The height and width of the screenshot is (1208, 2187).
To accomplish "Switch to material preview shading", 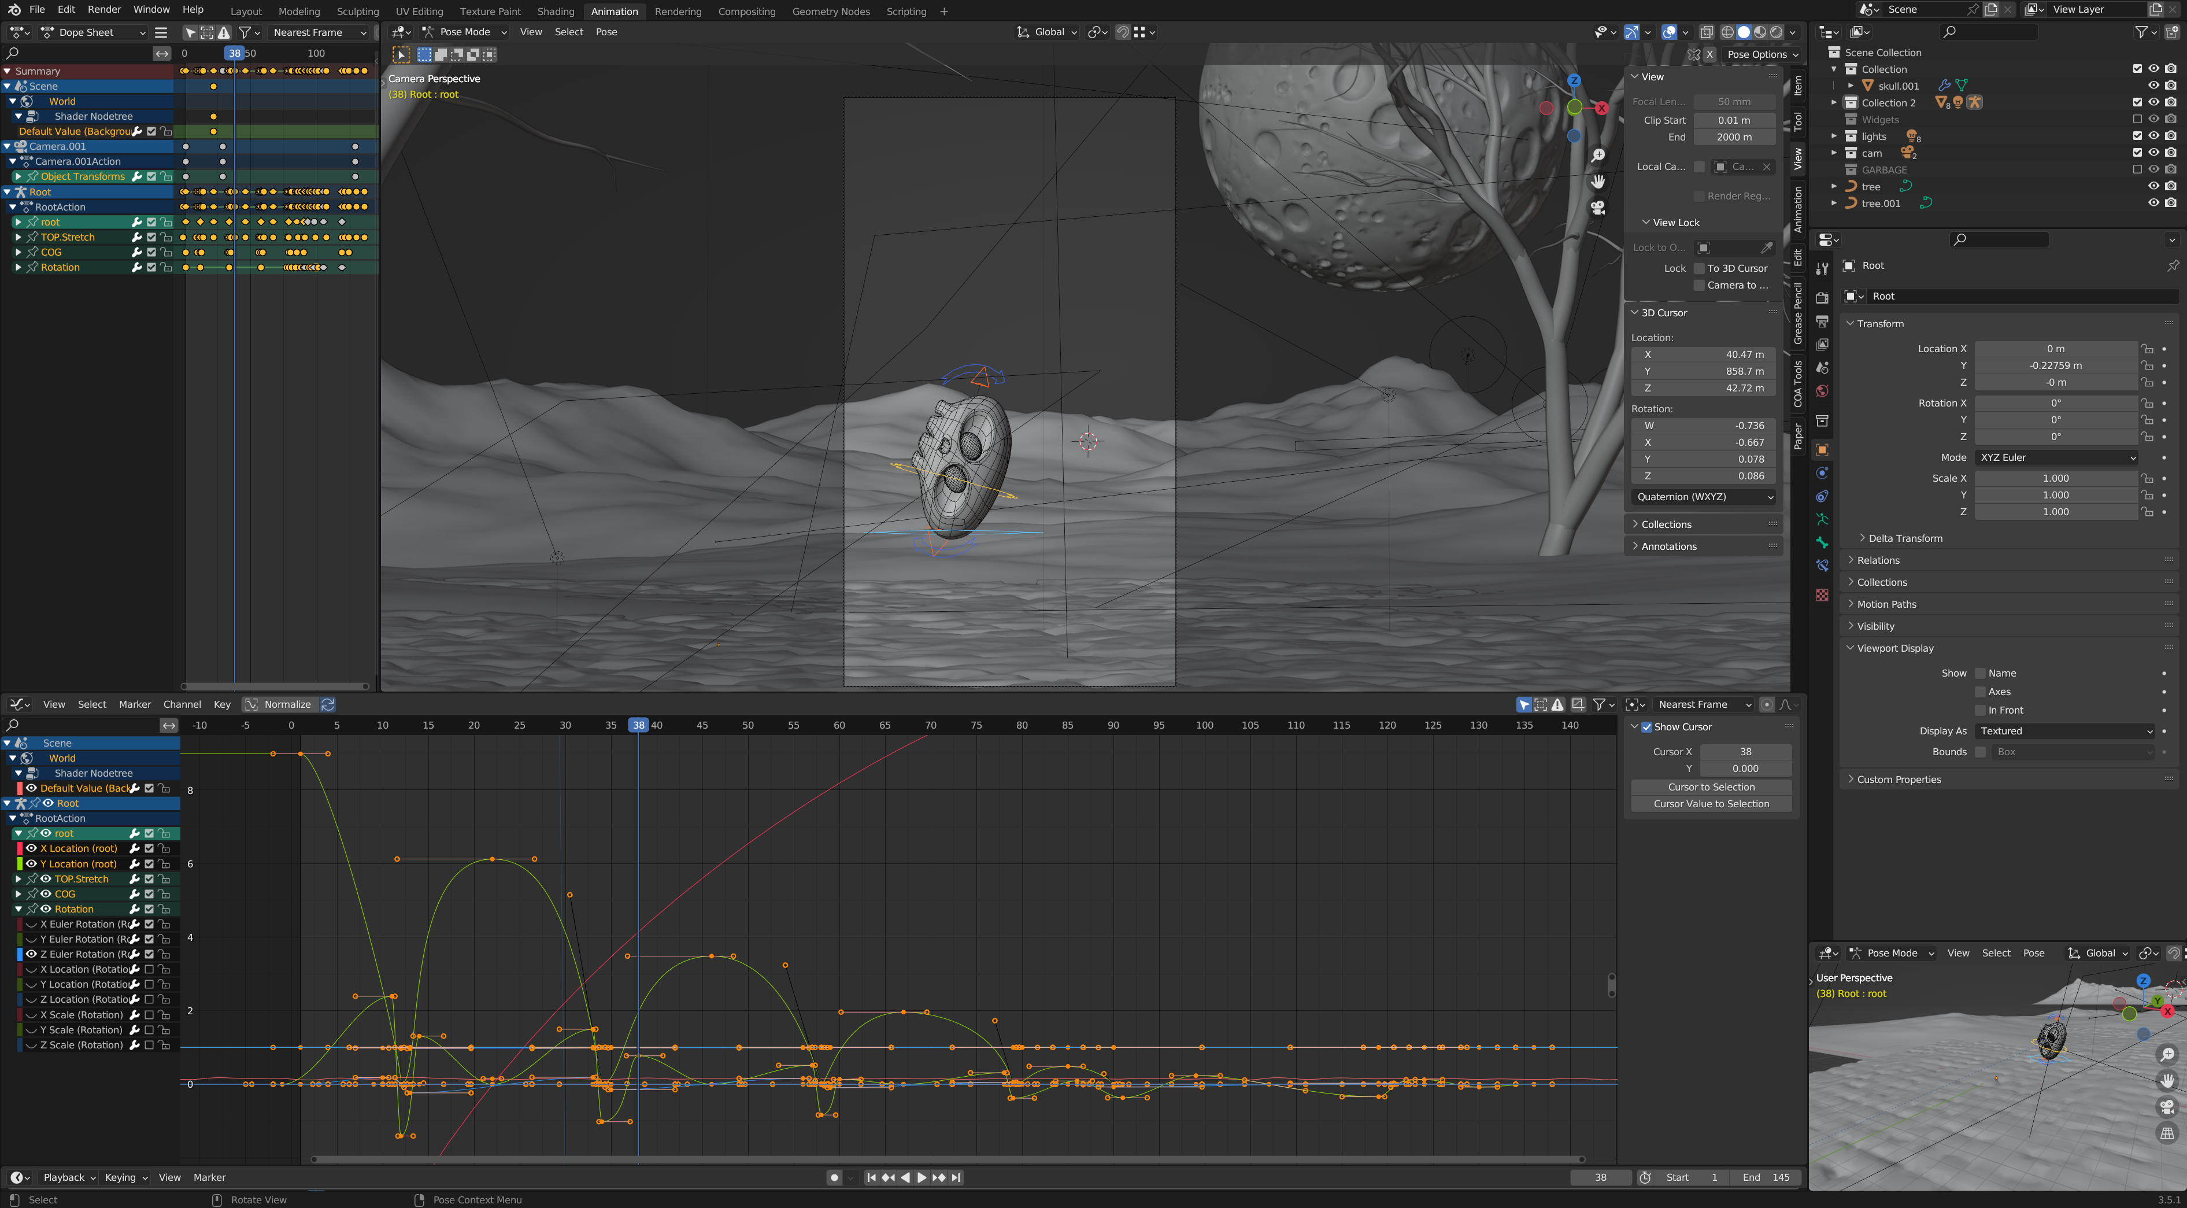I will click(1760, 32).
